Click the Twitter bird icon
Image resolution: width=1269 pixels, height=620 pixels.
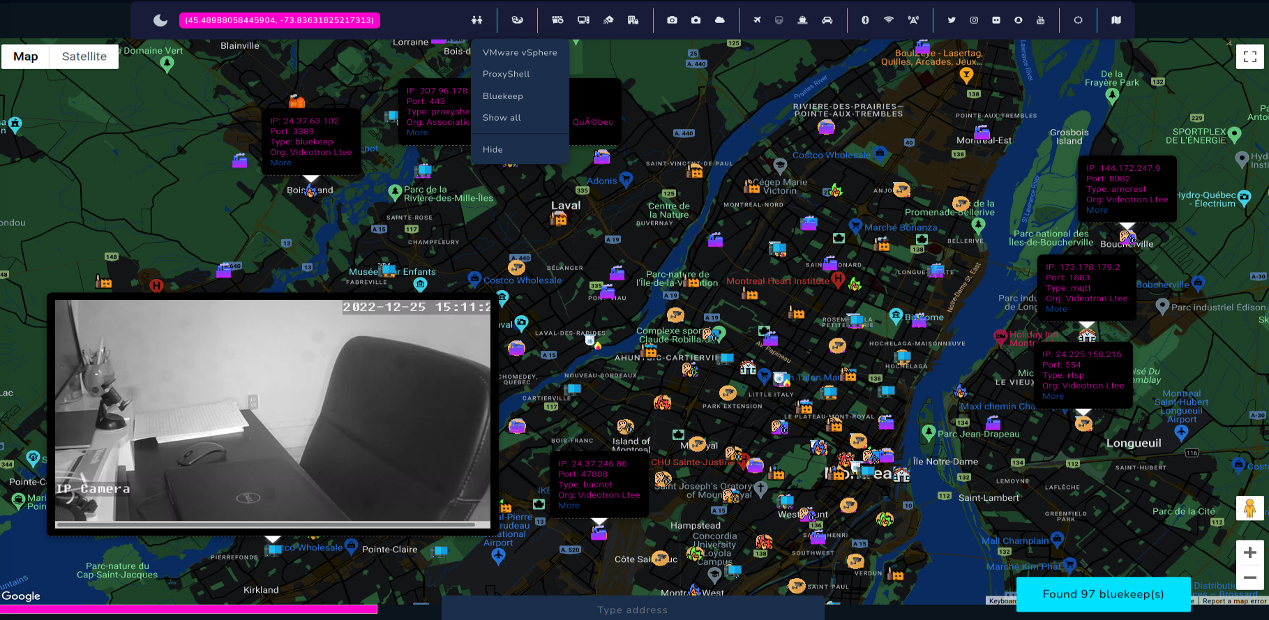952,20
